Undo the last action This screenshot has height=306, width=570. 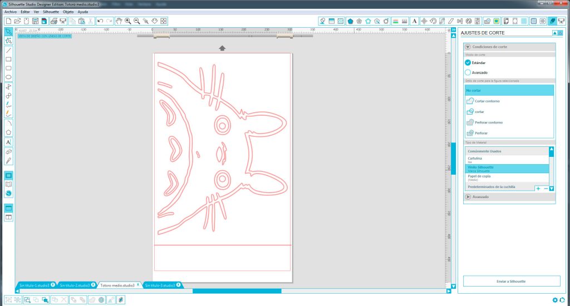[x=100, y=21]
